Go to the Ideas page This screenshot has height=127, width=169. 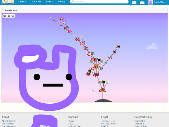[49, 2]
